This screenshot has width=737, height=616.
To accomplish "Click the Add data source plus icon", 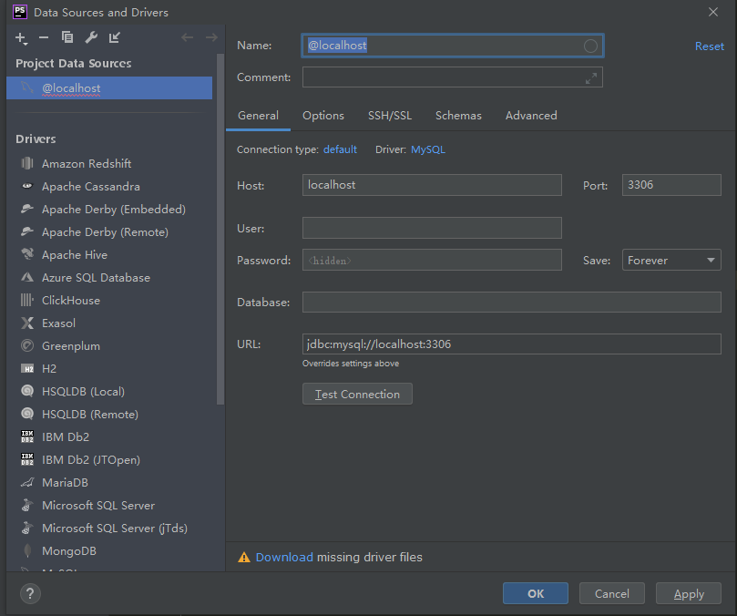I will [x=21, y=38].
